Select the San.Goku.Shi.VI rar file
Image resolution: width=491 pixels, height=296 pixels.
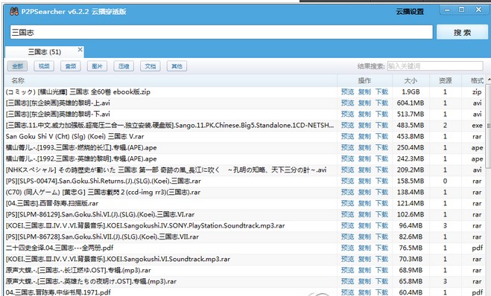(100, 214)
